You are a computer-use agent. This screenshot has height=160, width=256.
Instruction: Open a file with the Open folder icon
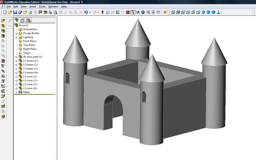10,12
